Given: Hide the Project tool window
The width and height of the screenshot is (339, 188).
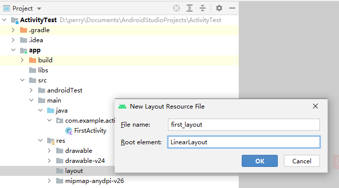Looking at the screenshot, I should [232, 8].
